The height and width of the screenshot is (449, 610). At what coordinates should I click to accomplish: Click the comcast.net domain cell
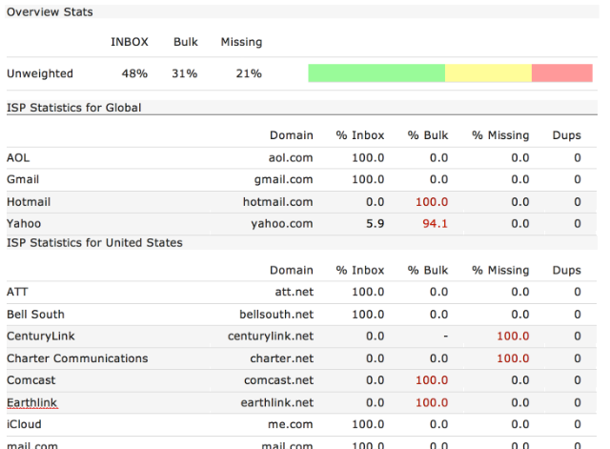[279, 380]
